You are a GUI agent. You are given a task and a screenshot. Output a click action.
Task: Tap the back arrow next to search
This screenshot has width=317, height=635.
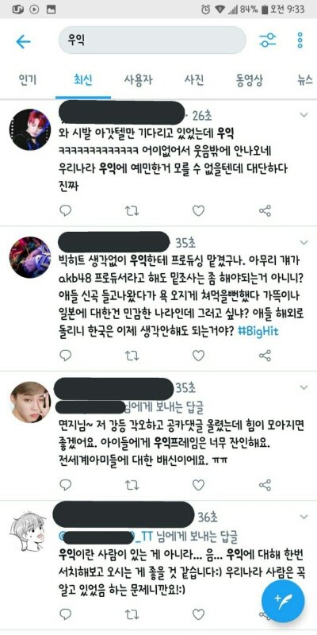click(23, 41)
